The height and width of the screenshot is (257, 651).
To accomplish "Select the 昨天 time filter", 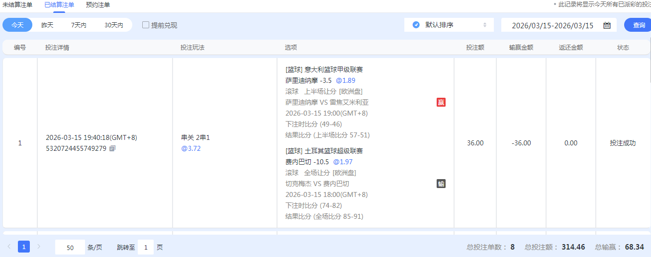I will click(x=47, y=25).
